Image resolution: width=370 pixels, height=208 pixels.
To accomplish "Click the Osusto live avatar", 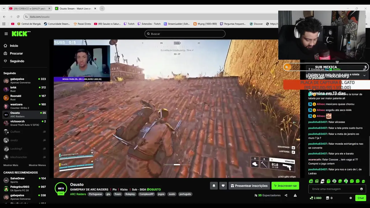I will click(61, 189).
